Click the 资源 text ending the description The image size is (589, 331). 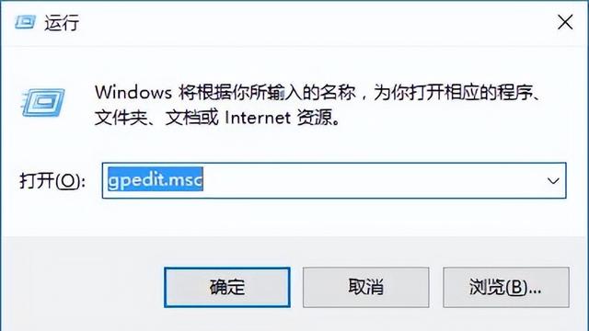point(315,118)
